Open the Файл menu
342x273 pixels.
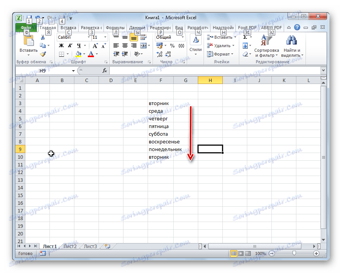25,27
